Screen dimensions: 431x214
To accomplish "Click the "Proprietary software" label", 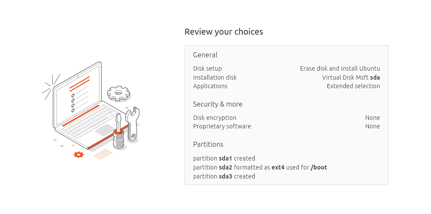I will [x=222, y=126].
